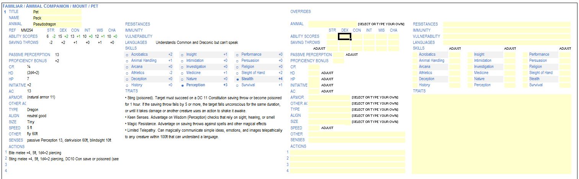This screenshot has height=179, width=579.
Task: Select override Actions row 4 field
Action: coord(347,171)
